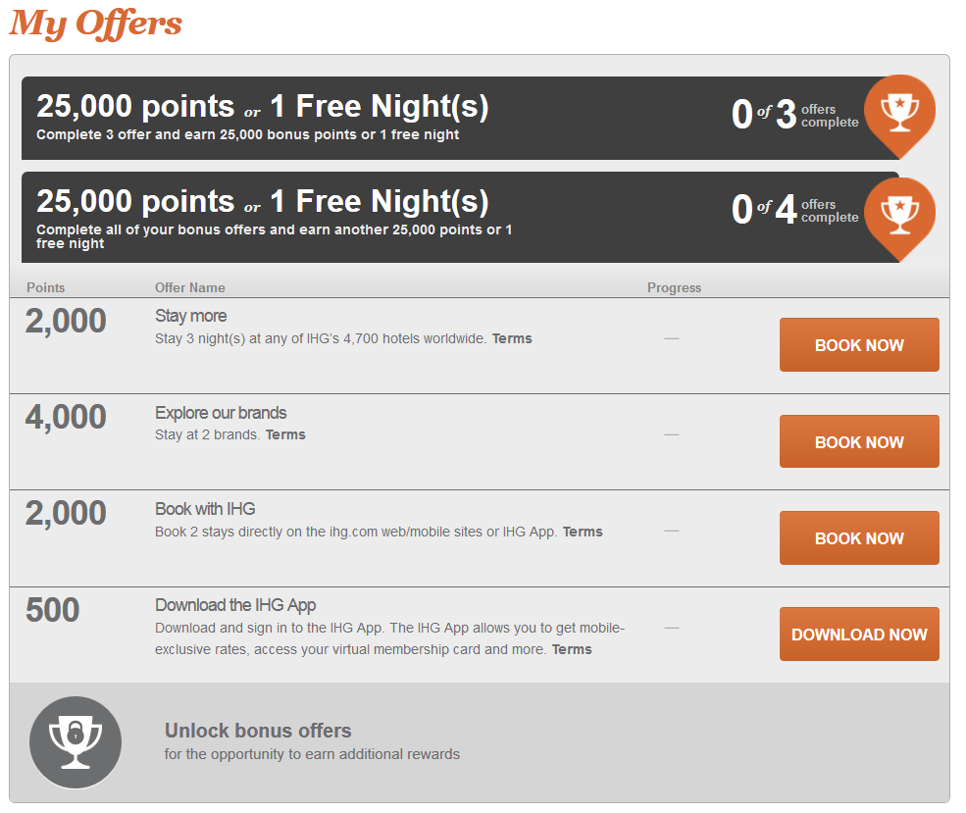Open Terms for the Download the IHG App offer
Viewport: 966px width, 813px height.
pyautogui.click(x=572, y=649)
